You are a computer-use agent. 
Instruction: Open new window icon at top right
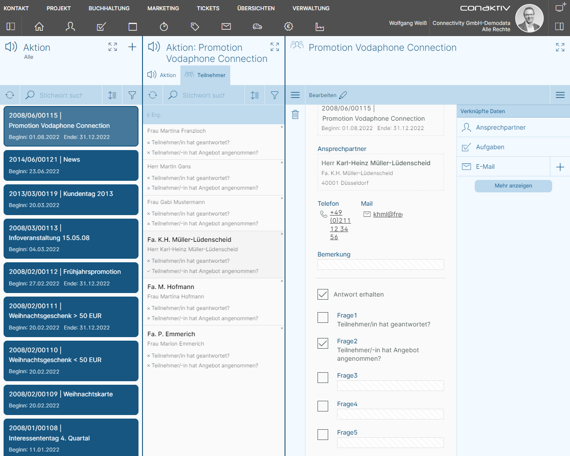(561, 7)
